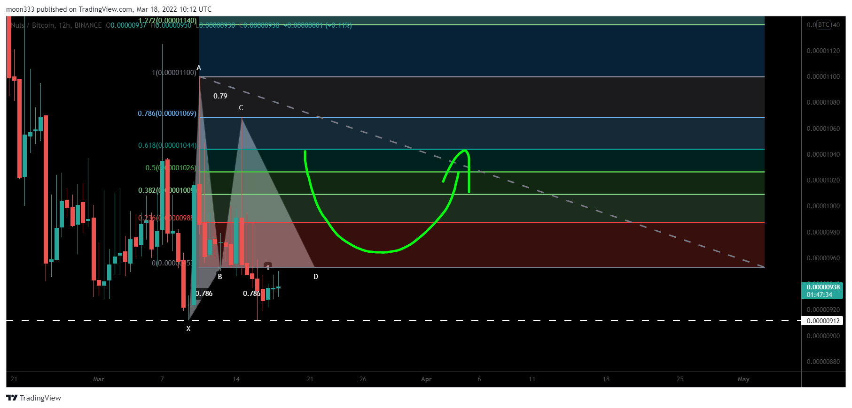This screenshot has width=852, height=408.
Task: Click the price axis value 0.00000980
Action: pyautogui.click(x=823, y=232)
